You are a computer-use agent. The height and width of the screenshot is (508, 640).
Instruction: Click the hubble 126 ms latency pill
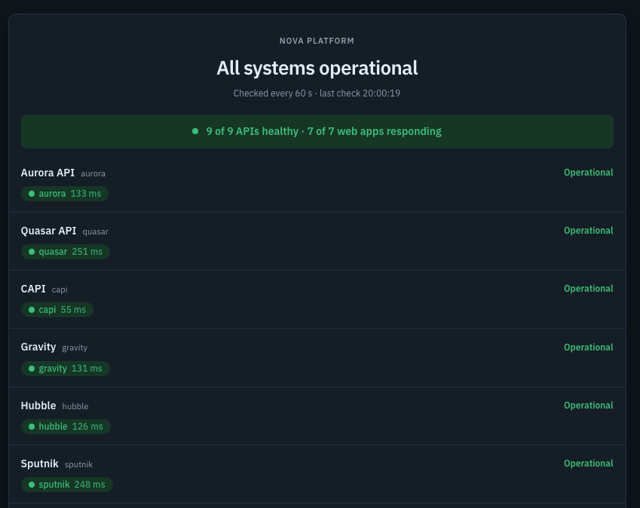[66, 427]
